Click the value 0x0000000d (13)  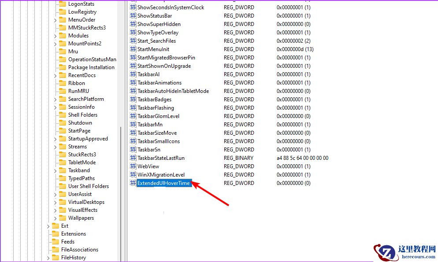pos(295,49)
